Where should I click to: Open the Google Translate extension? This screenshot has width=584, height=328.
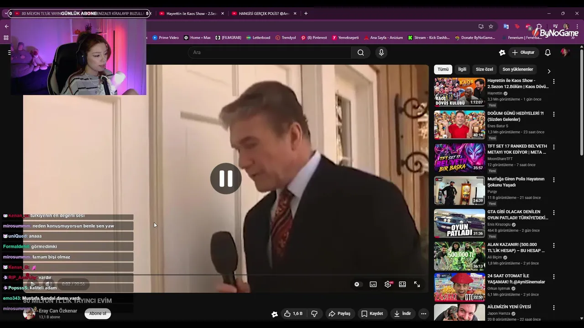(x=506, y=26)
